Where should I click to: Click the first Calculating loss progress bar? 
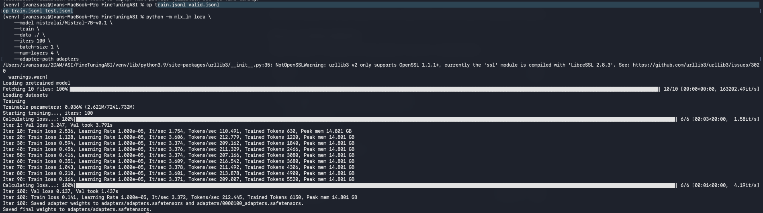(x=375, y=119)
